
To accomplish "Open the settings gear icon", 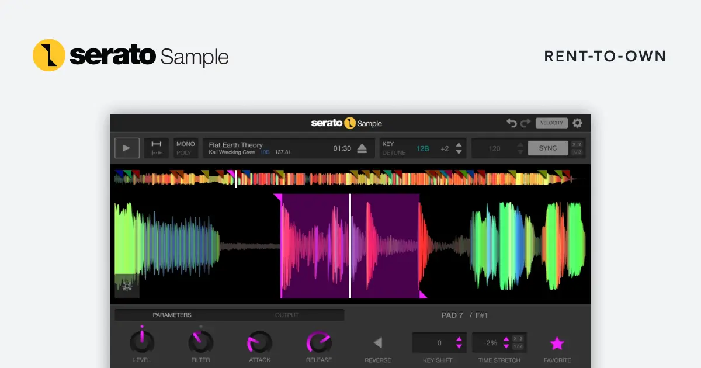I will 577,123.
